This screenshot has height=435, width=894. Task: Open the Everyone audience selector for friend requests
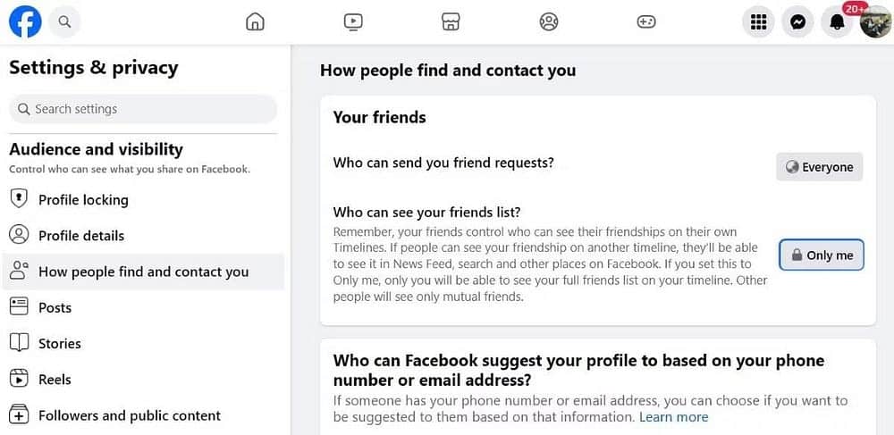coord(819,167)
